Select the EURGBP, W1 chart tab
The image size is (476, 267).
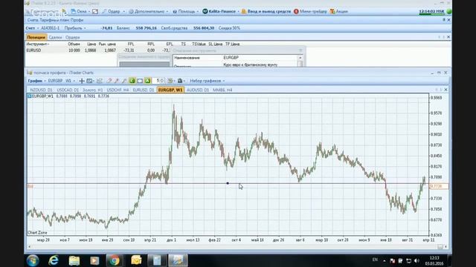click(170, 90)
